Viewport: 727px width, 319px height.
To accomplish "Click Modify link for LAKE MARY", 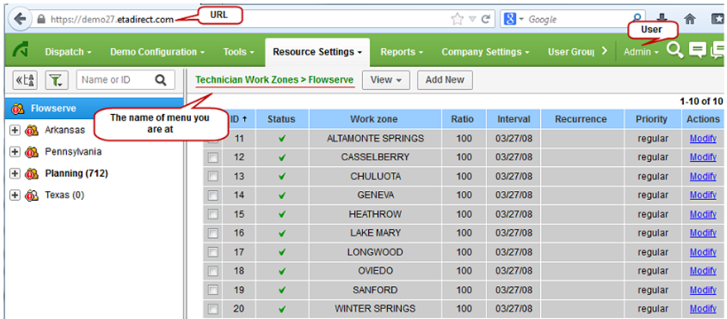I will point(703,233).
